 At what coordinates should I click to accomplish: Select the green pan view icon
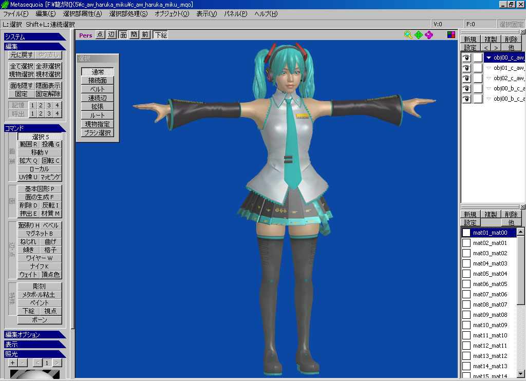click(x=418, y=35)
